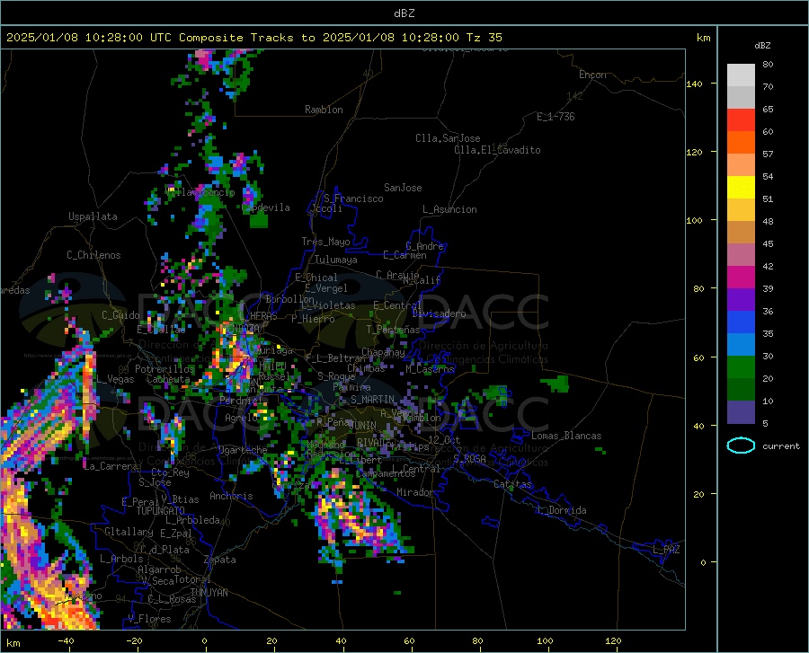
Task: Click the 'Tz 35' text in the header
Action: pos(484,38)
